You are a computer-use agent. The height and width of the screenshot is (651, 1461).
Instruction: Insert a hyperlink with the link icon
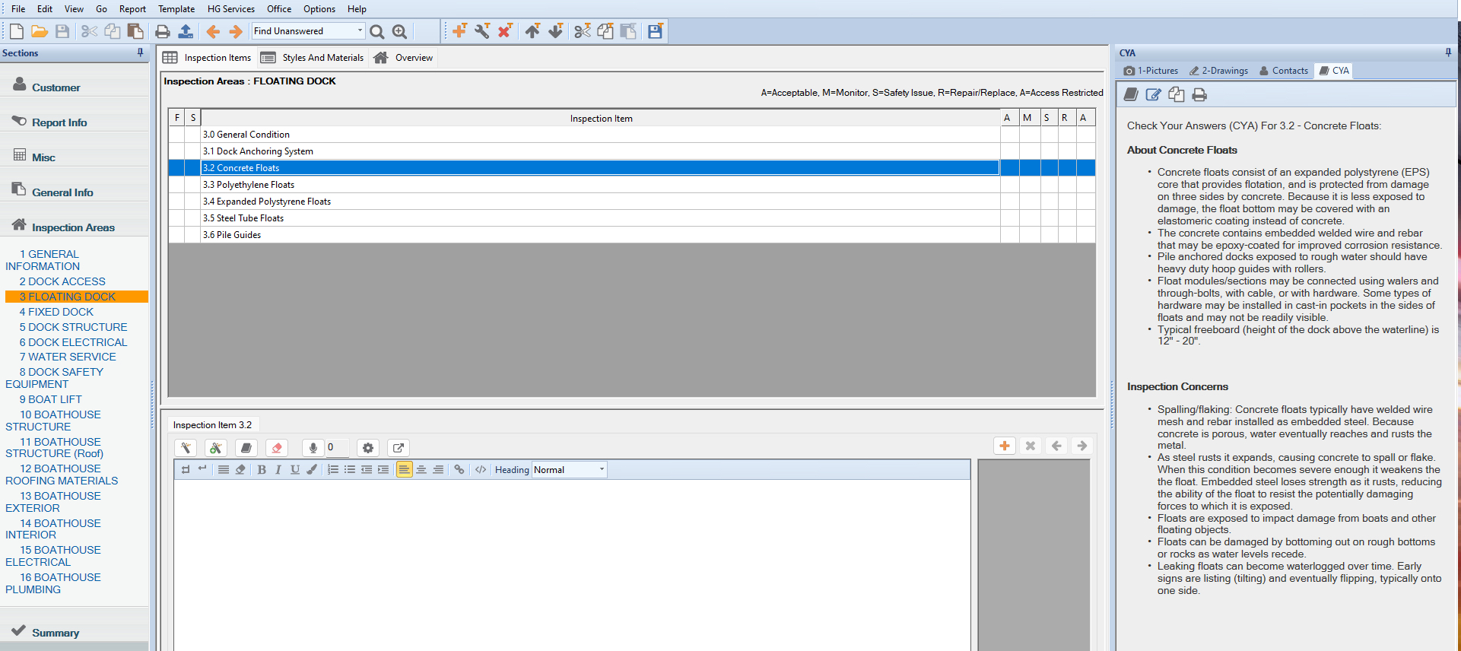(x=459, y=470)
